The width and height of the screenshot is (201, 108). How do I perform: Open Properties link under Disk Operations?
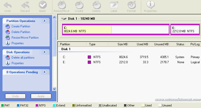[x=18, y=63]
